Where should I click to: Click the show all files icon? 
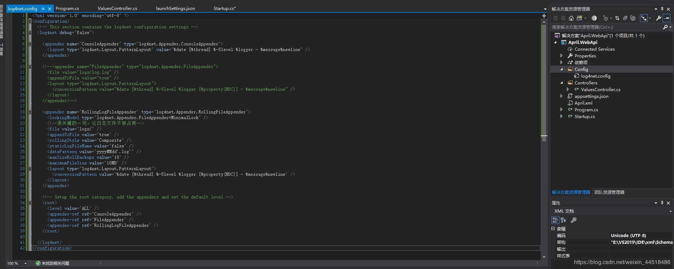633,18
